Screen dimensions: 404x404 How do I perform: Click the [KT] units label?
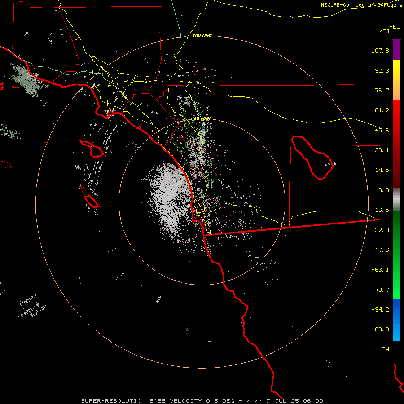(383, 31)
